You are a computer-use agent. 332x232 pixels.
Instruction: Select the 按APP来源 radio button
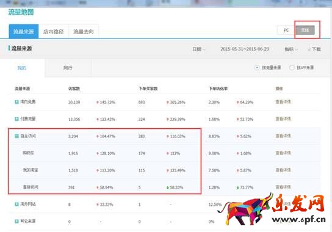point(292,68)
